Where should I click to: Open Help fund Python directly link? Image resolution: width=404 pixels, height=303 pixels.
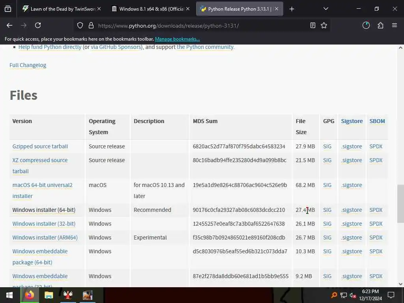50,47
